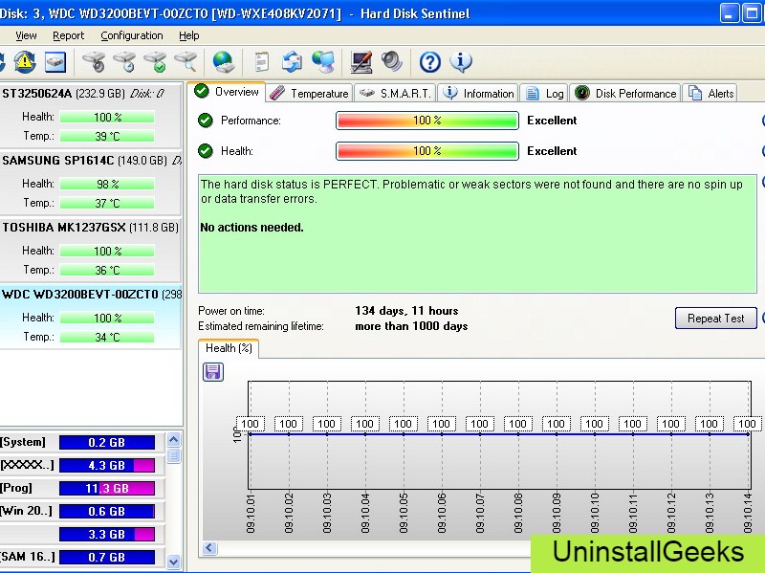Click the globe and monitor network icon
The height and width of the screenshot is (573, 765).
click(x=323, y=62)
